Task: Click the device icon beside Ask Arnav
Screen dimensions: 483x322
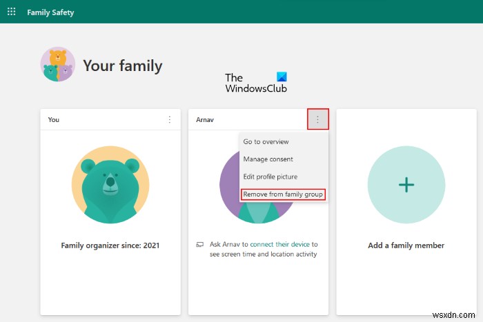Action: (200, 244)
